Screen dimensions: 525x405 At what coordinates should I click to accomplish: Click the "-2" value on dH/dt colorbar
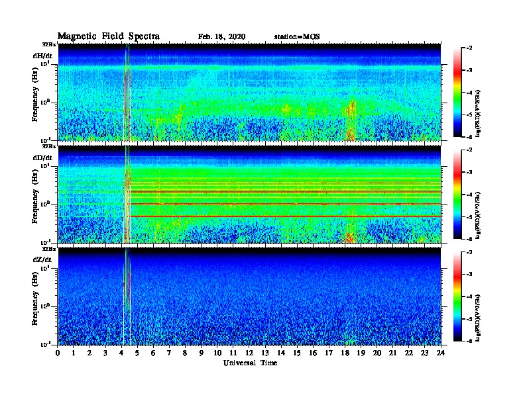coord(469,48)
